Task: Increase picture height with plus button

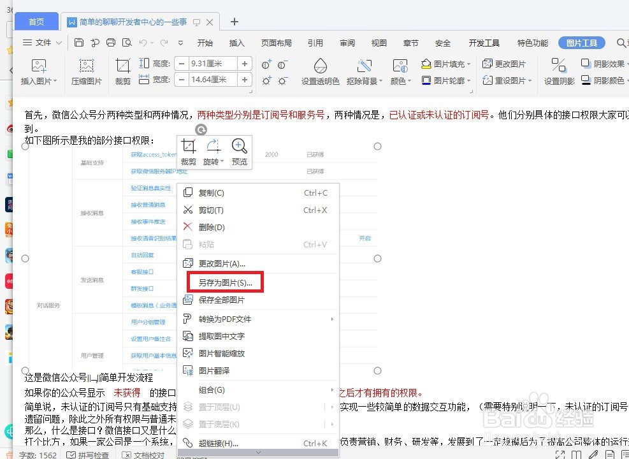Action: point(244,64)
